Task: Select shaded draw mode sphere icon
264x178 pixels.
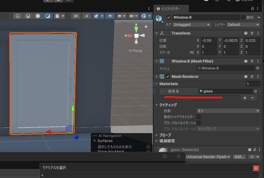Action: (x=38, y=16)
